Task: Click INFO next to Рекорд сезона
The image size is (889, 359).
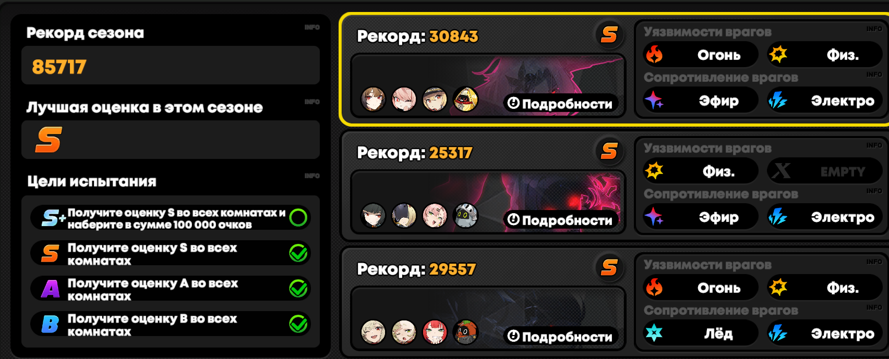Action: (312, 27)
